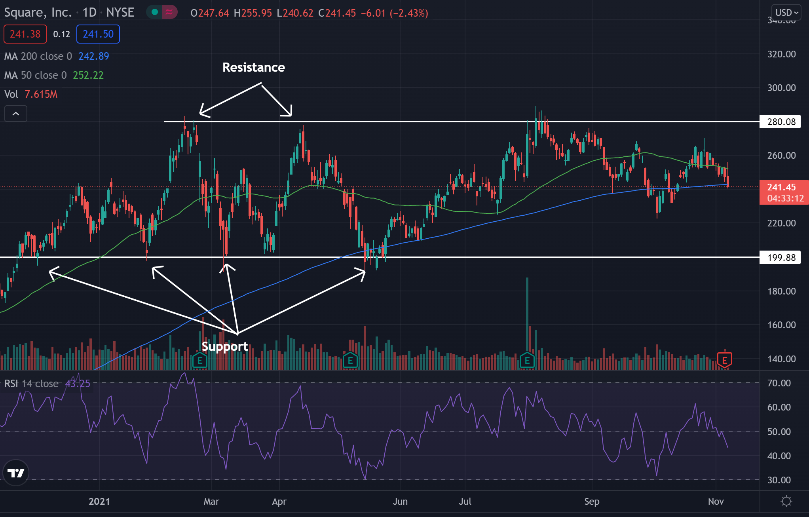Click the RSI 70.00 scale label

[779, 383]
